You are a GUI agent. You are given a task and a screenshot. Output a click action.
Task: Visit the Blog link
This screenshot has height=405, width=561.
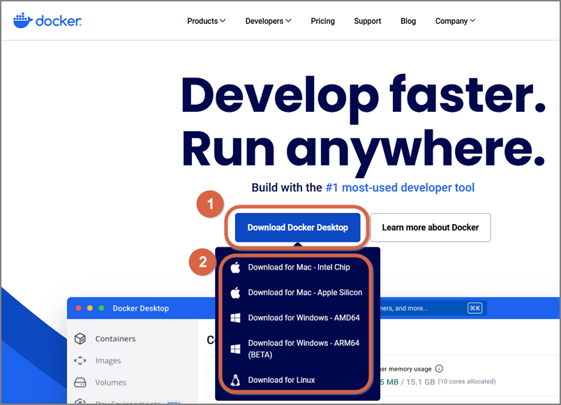(x=408, y=21)
